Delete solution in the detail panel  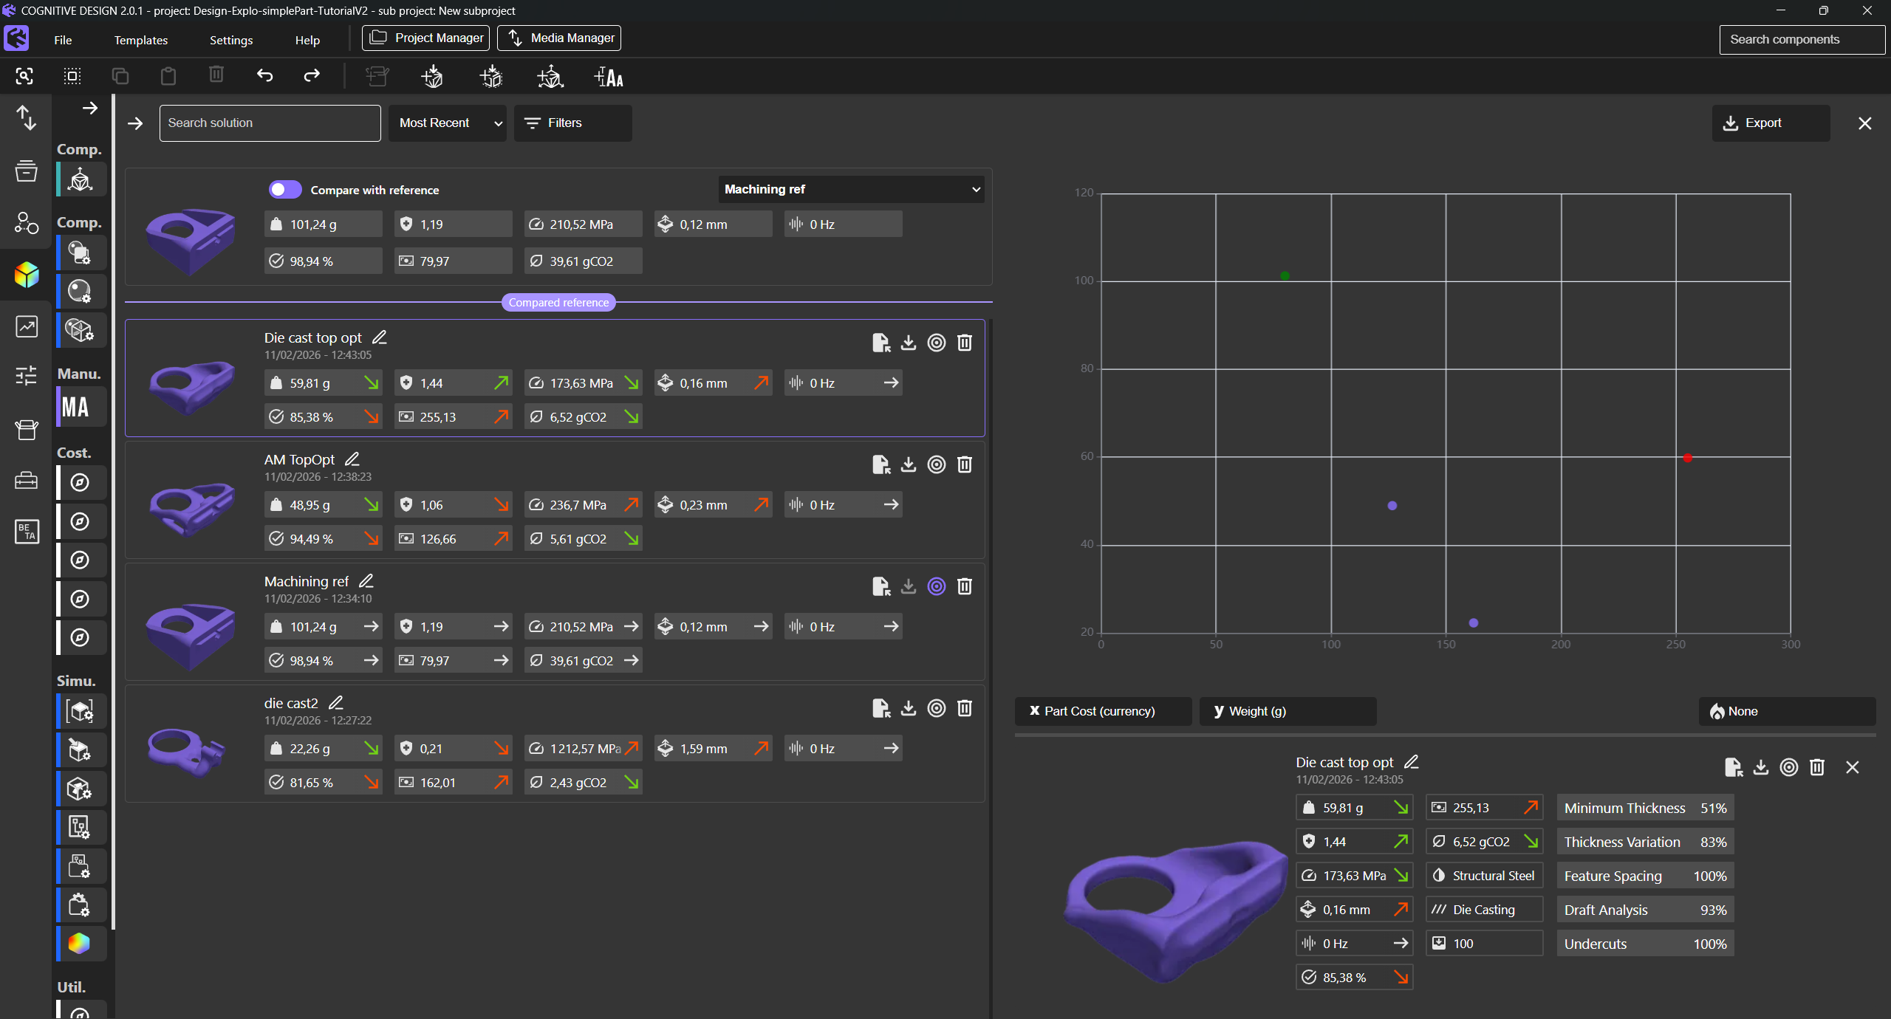tap(1817, 767)
